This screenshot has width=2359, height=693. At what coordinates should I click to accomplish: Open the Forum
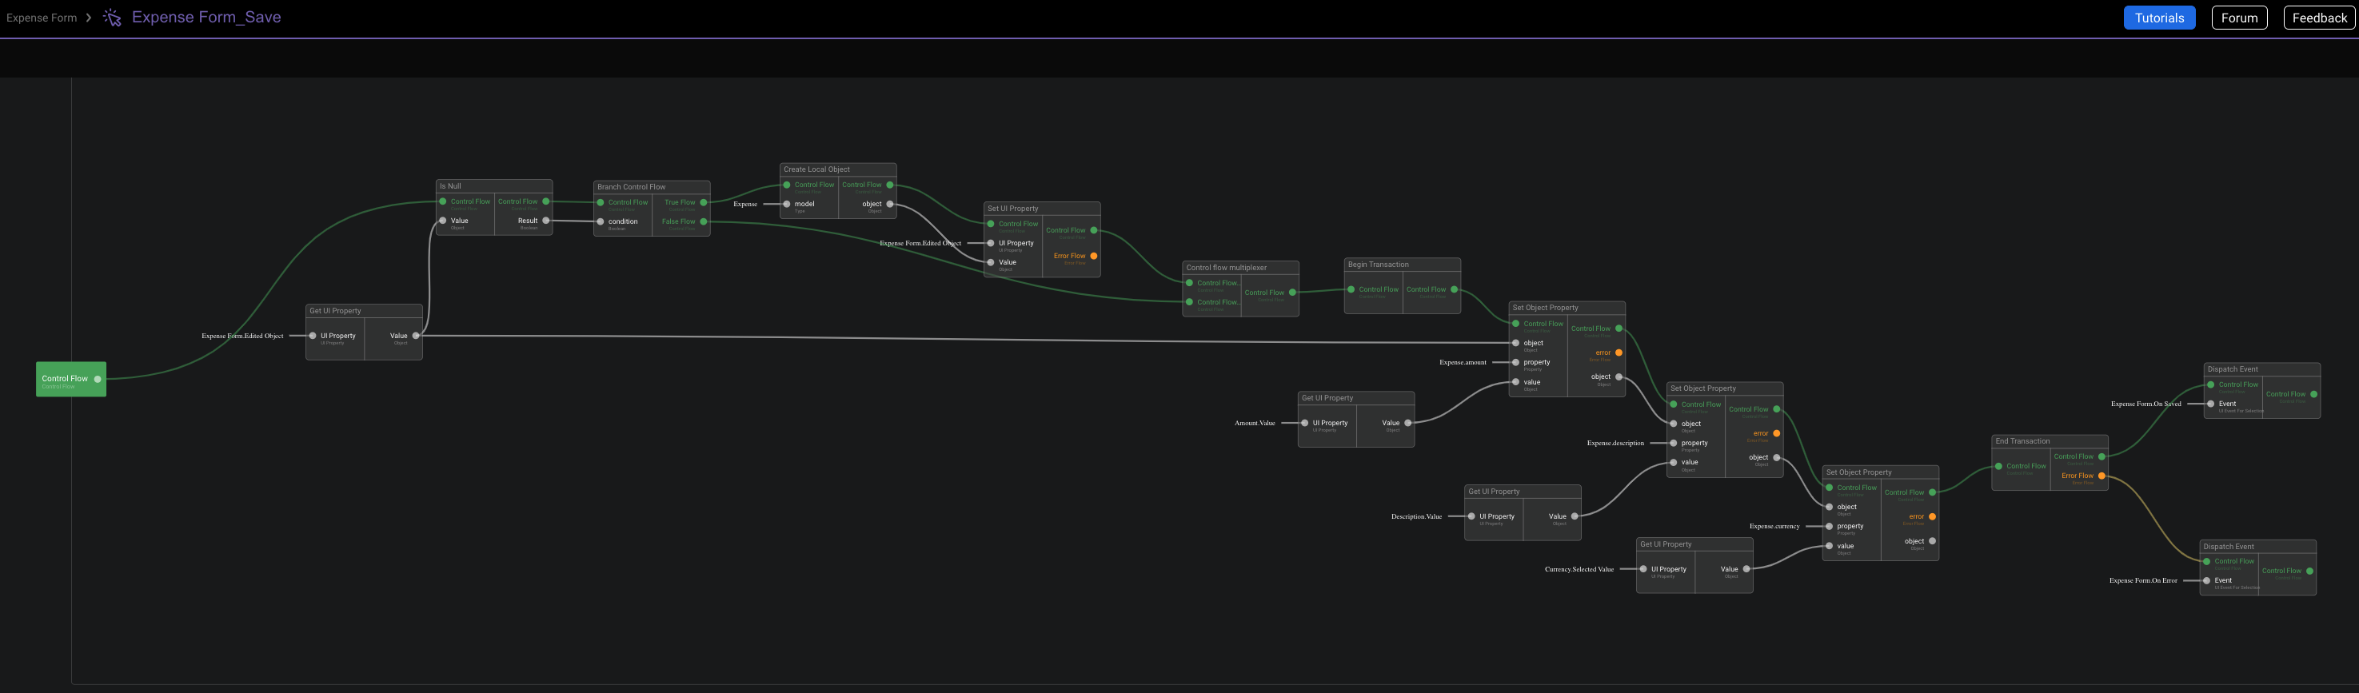tap(2238, 18)
